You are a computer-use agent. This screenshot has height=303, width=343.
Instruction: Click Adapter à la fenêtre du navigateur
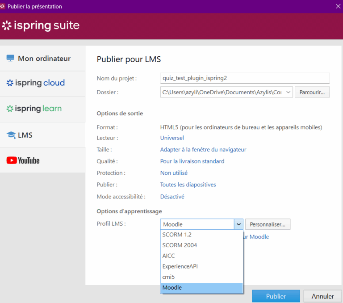click(x=203, y=150)
